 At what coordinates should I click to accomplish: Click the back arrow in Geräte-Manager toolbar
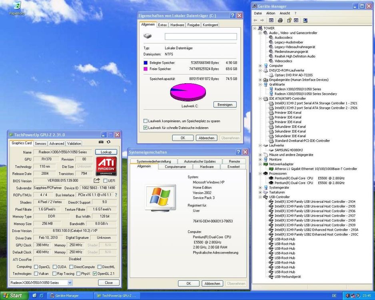[x=255, y=20]
